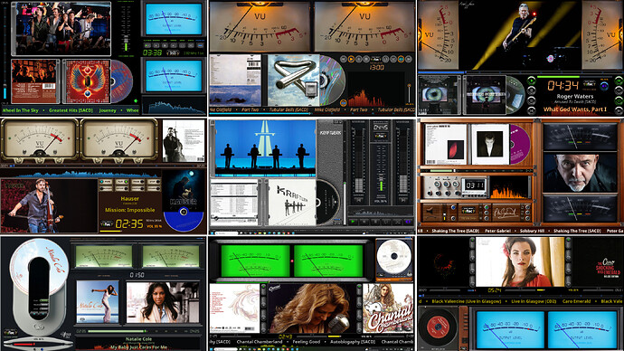This screenshot has width=624, height=351.
Task: Open the Chantal Chamberland illustrated cover thumbnail
Action: click(388, 308)
